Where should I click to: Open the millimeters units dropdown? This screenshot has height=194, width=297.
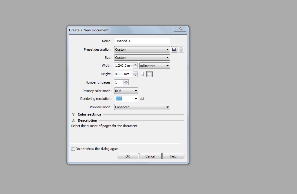(155, 66)
